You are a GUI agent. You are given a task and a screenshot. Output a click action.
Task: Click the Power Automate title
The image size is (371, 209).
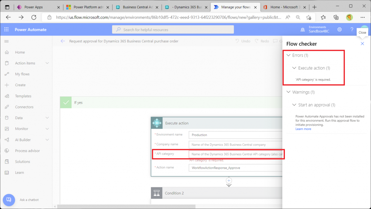click(30, 30)
